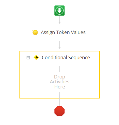Click the "Drop Activities Here" placeholder
Image resolution: width=119 pixels, height=125 pixels.
pos(59,82)
